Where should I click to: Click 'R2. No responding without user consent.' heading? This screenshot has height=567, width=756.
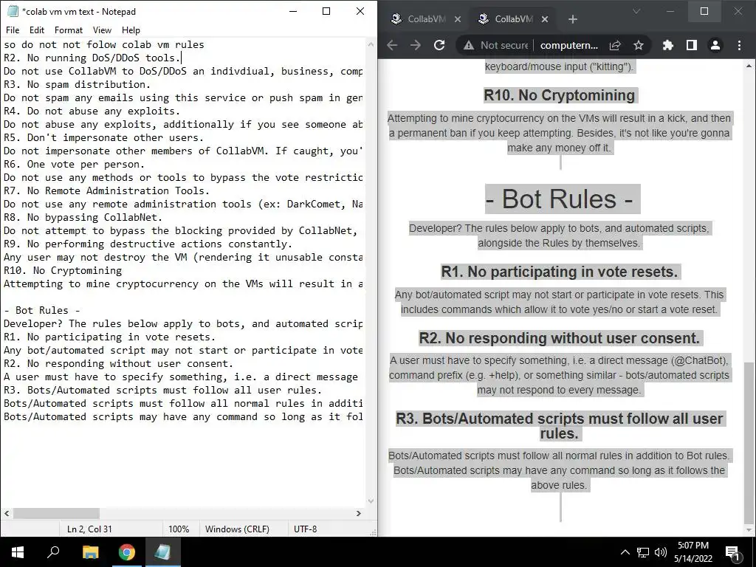coord(560,338)
